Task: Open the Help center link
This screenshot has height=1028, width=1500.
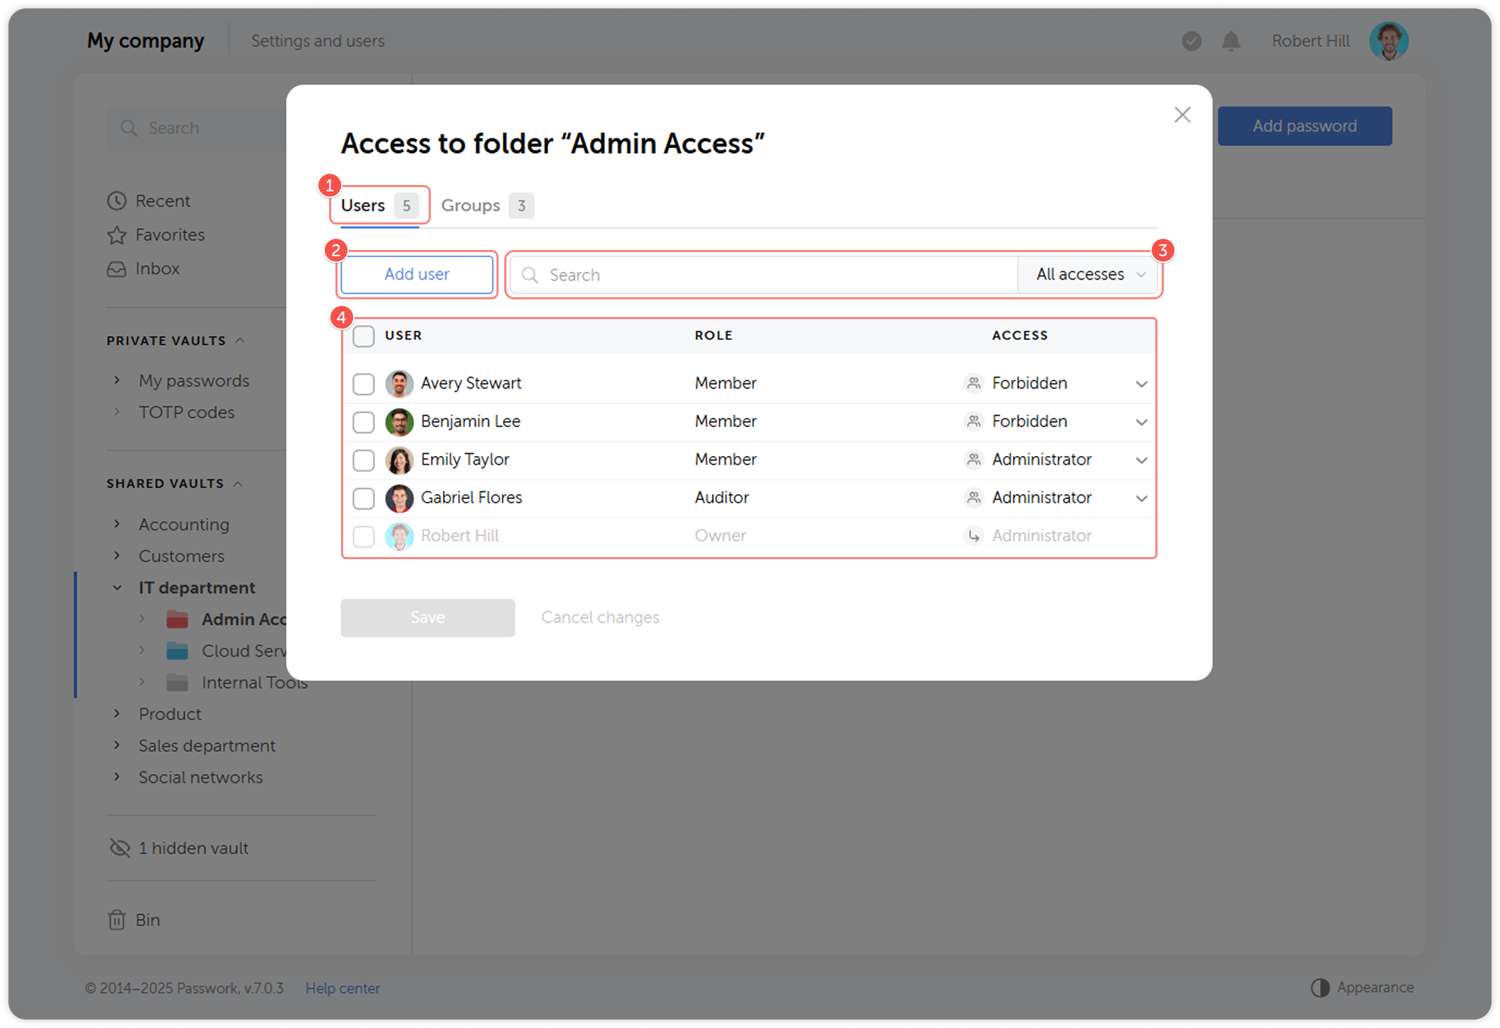Action: click(x=343, y=988)
